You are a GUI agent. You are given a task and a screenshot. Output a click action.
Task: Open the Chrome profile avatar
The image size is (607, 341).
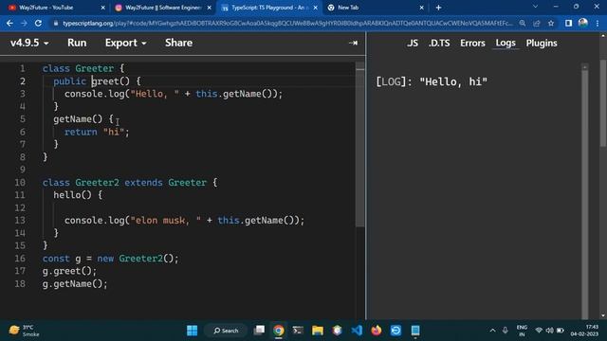click(x=583, y=23)
